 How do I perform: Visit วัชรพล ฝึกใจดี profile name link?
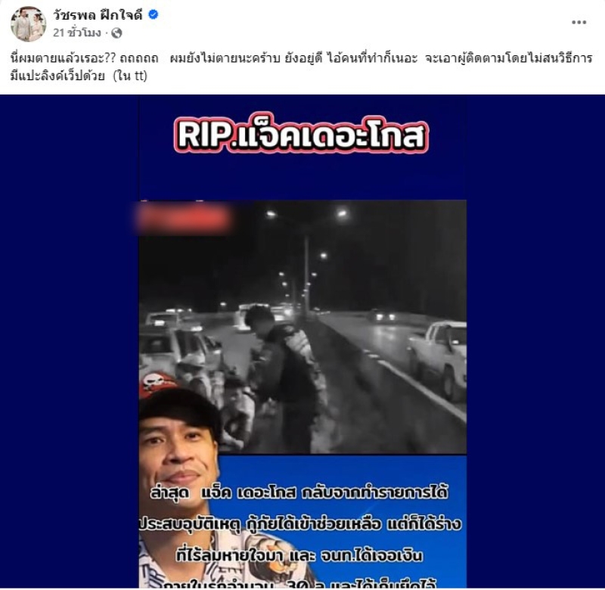98,14
